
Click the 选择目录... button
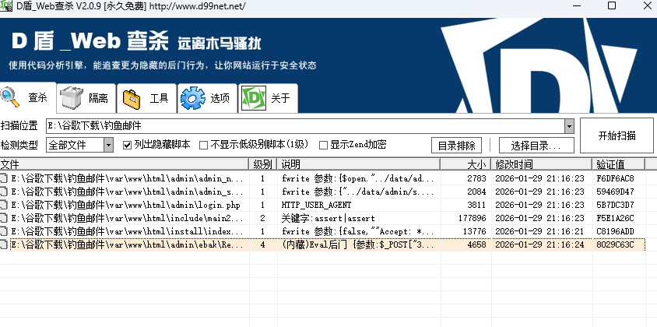531,145
